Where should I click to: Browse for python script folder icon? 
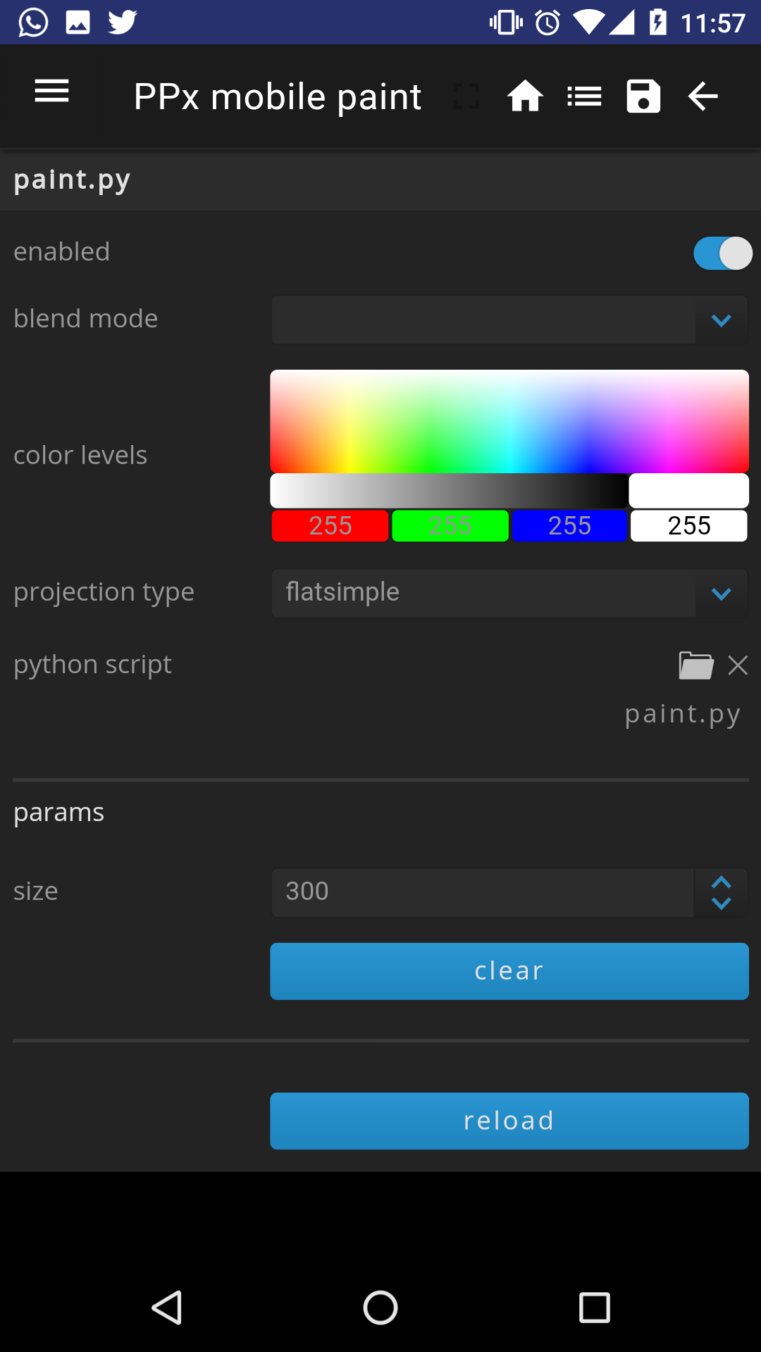point(696,665)
